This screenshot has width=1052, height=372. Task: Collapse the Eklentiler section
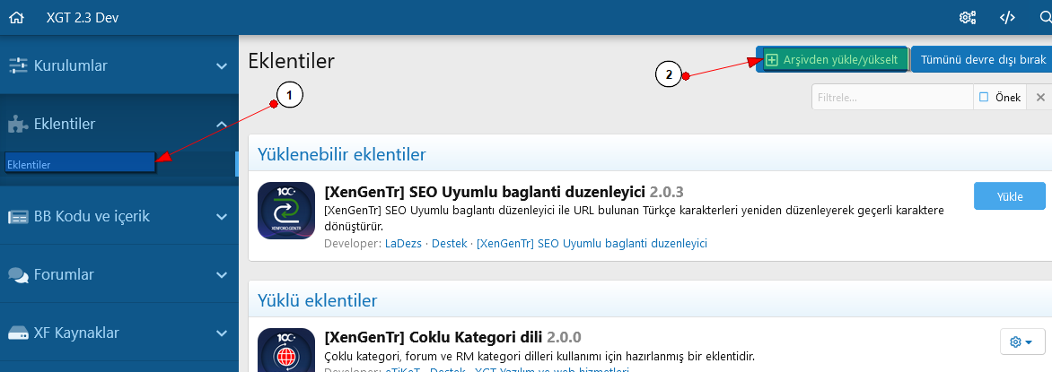222,124
